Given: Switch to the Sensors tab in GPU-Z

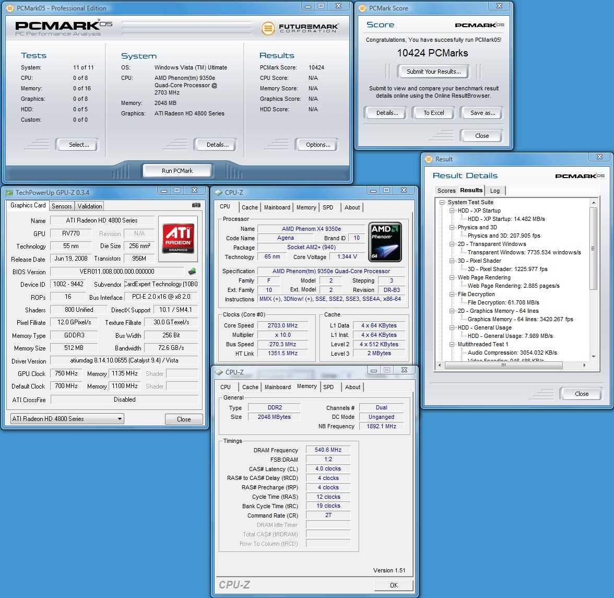Looking at the screenshot, I should pos(62,206).
